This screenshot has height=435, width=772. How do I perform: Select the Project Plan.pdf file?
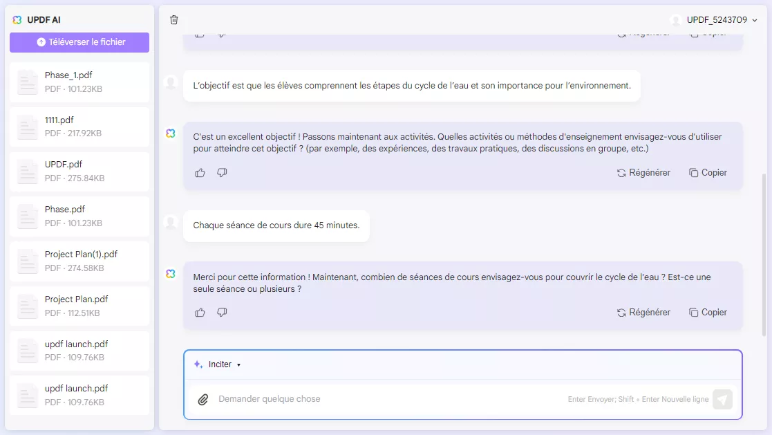click(x=79, y=306)
